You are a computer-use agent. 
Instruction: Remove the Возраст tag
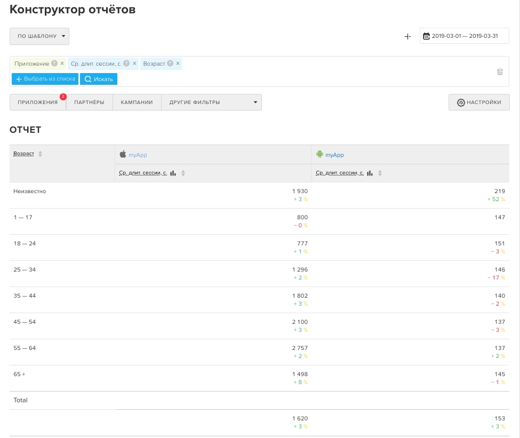[178, 63]
